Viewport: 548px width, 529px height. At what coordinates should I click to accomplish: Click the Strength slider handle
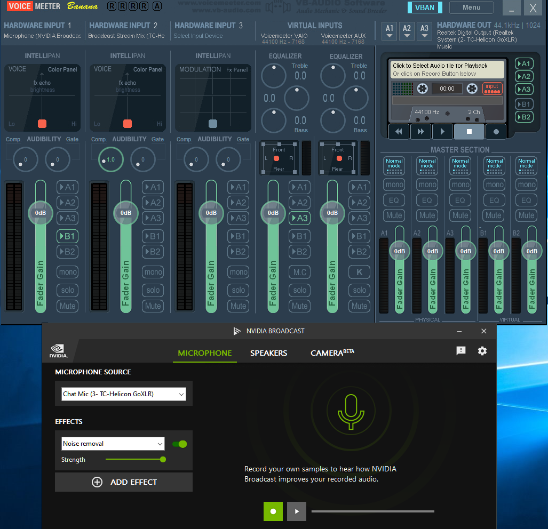tap(163, 460)
